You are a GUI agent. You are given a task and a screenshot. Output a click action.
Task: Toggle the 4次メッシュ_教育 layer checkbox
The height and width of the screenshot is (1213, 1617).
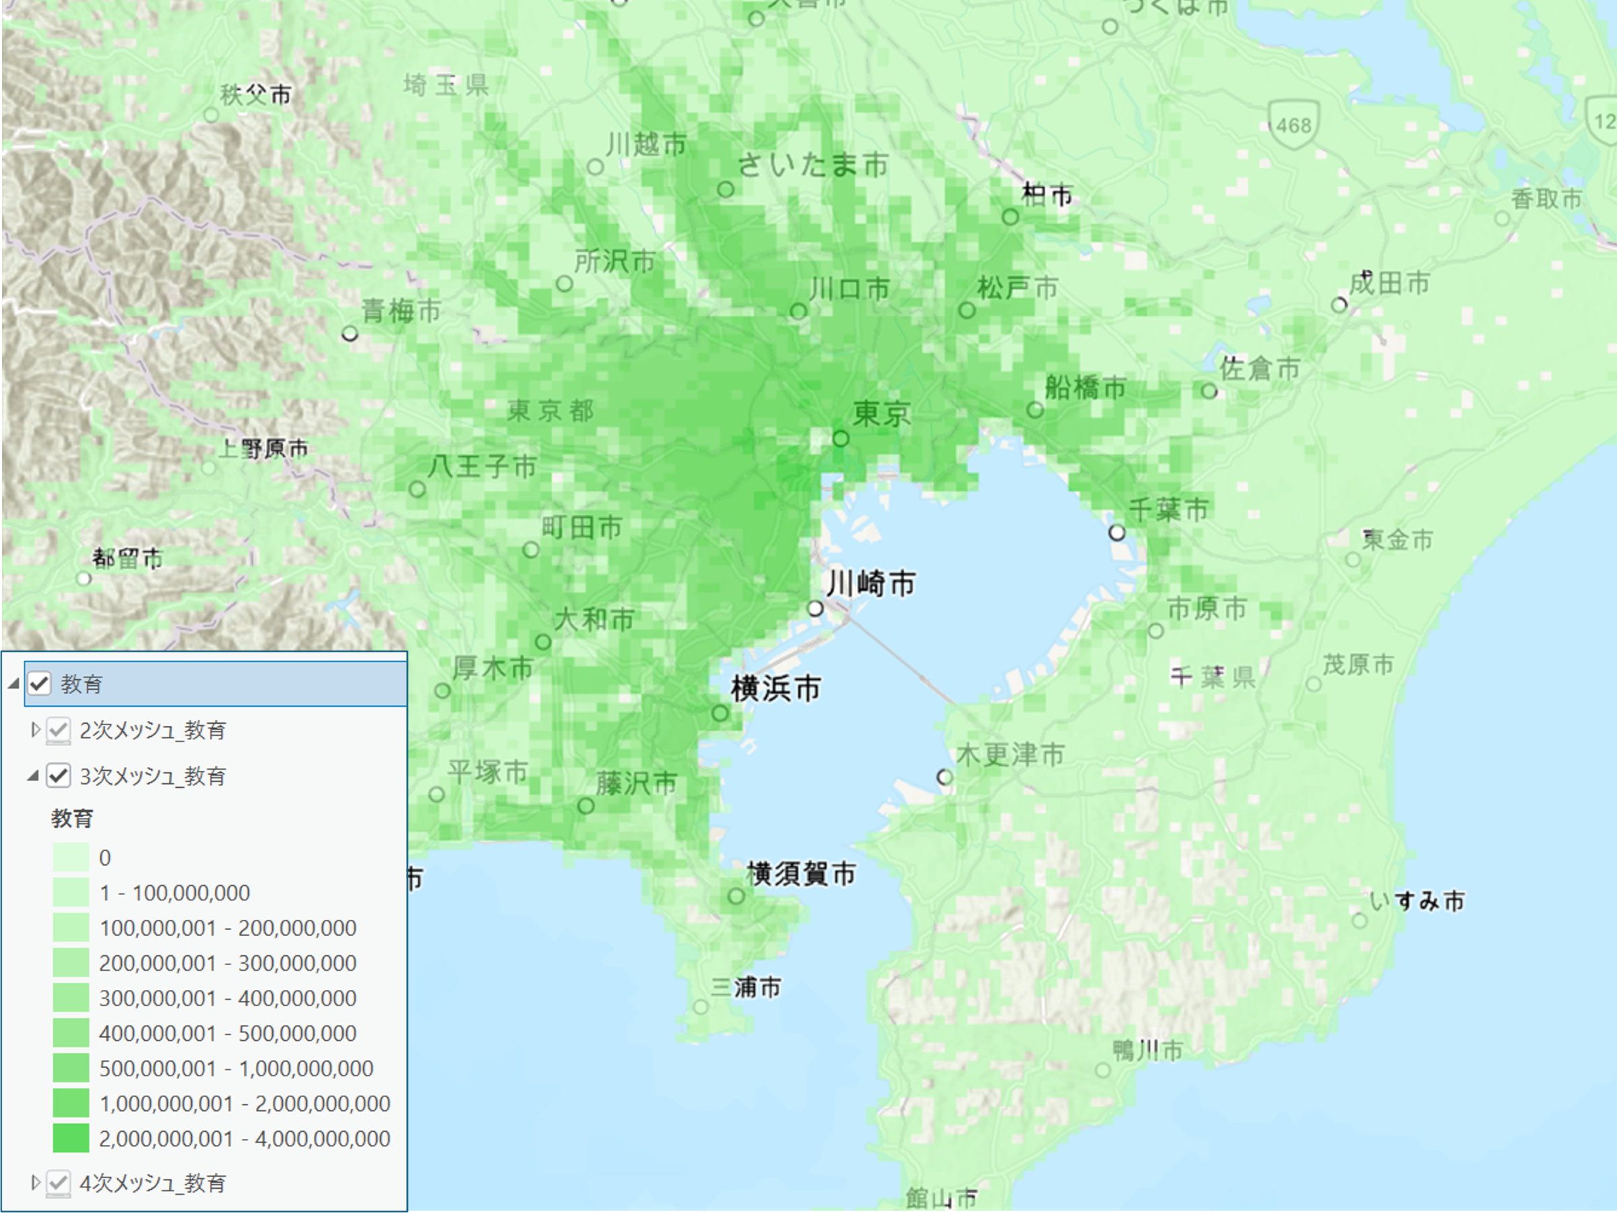[x=59, y=1183]
